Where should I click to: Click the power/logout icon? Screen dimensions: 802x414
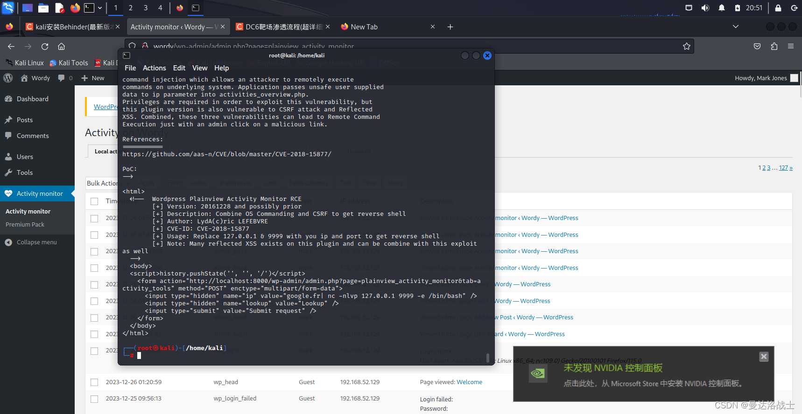point(794,8)
